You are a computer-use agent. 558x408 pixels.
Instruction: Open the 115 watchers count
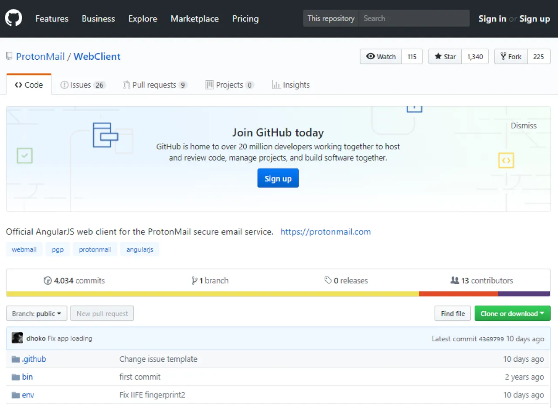pos(412,57)
